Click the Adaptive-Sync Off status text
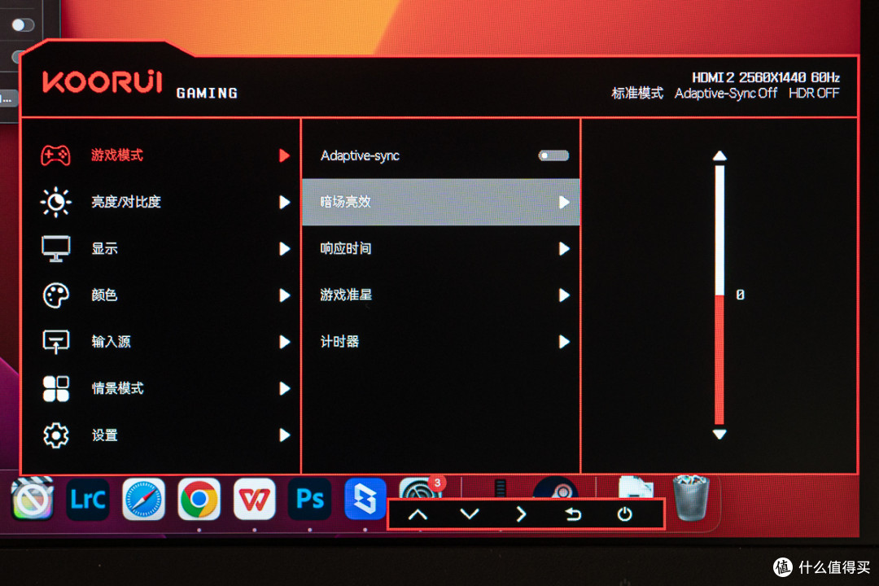The image size is (879, 586). 726,93
